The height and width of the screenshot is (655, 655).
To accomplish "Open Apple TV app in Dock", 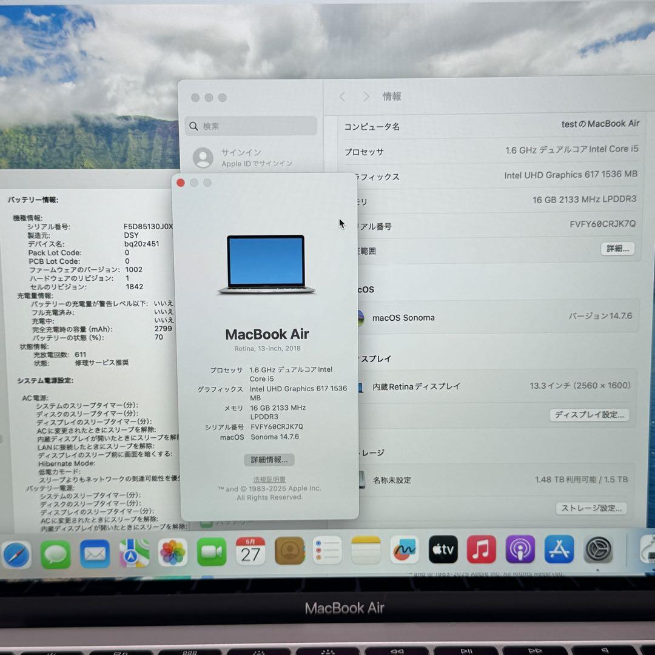I will 443,549.
